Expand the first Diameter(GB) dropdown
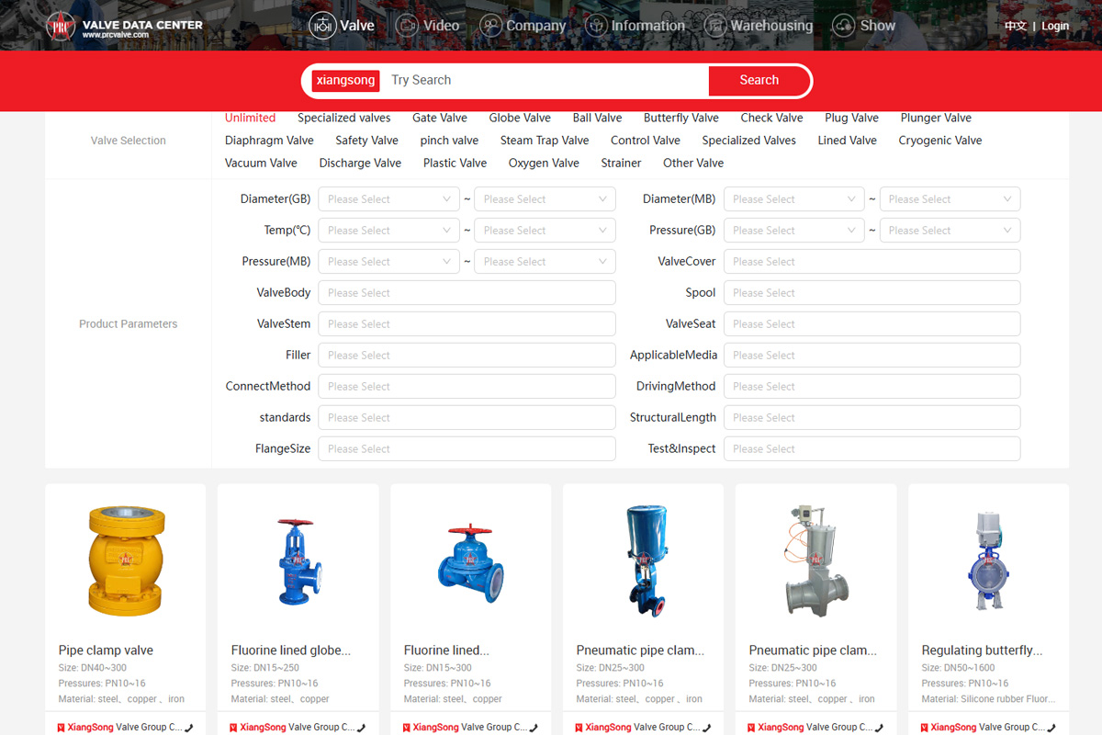Image resolution: width=1102 pixels, height=735 pixels. (388, 199)
